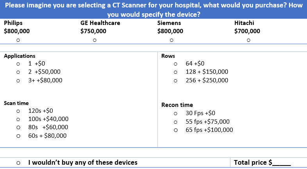Select "I wouldn't buy any of these devices"
This screenshot has height=169, width=307.
pos(18,163)
